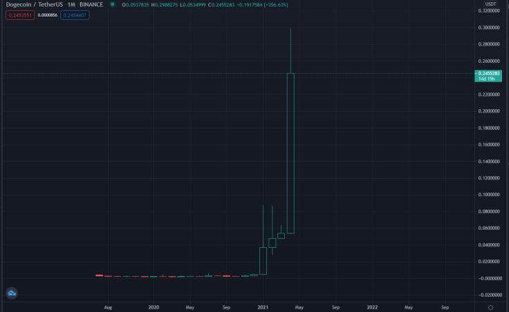The height and width of the screenshot is (312, 509).
Task: Click the 0.1400000 price axis label
Action: point(489,162)
